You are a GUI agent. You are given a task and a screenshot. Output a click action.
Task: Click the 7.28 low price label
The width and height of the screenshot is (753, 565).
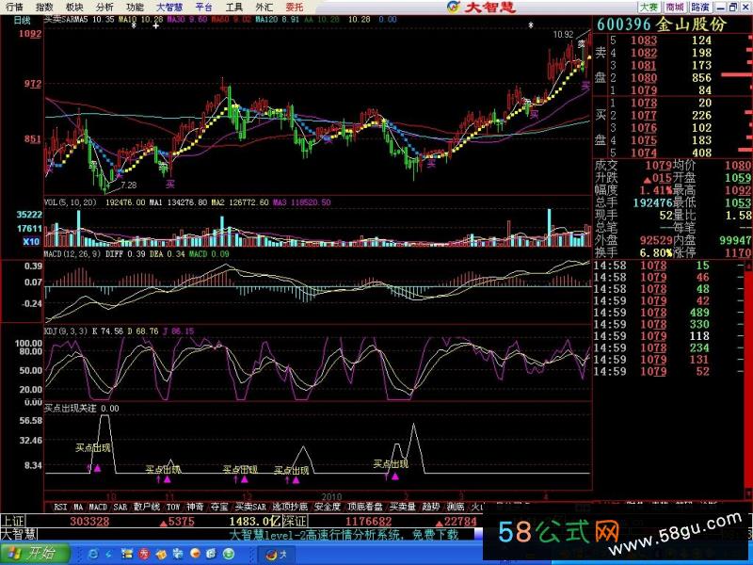click(129, 185)
